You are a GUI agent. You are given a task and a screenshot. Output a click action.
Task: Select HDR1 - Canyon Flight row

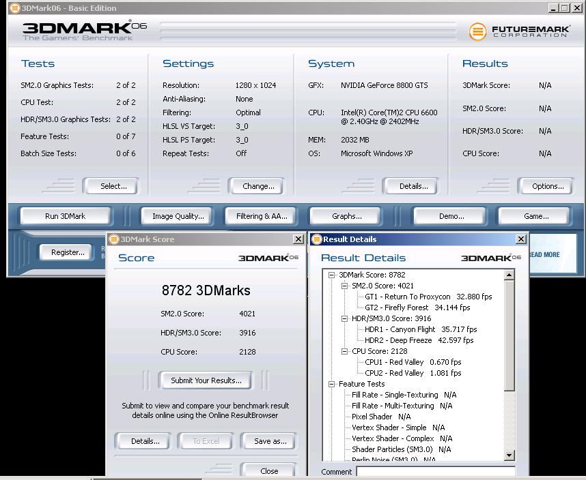point(421,330)
